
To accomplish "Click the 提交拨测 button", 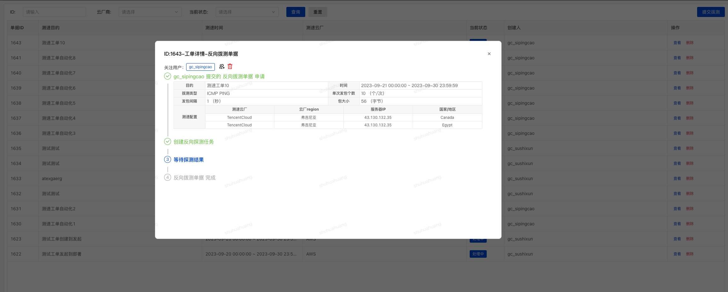I will point(711,12).
